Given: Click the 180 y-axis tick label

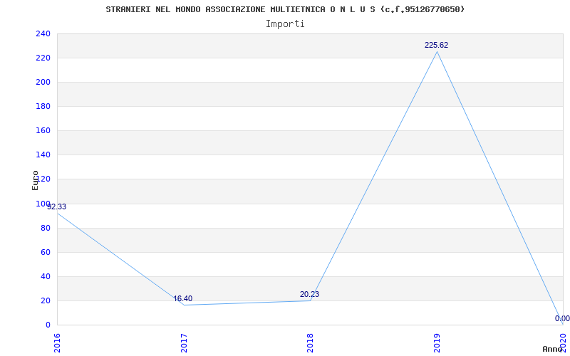Looking at the screenshot, I should [43, 106].
